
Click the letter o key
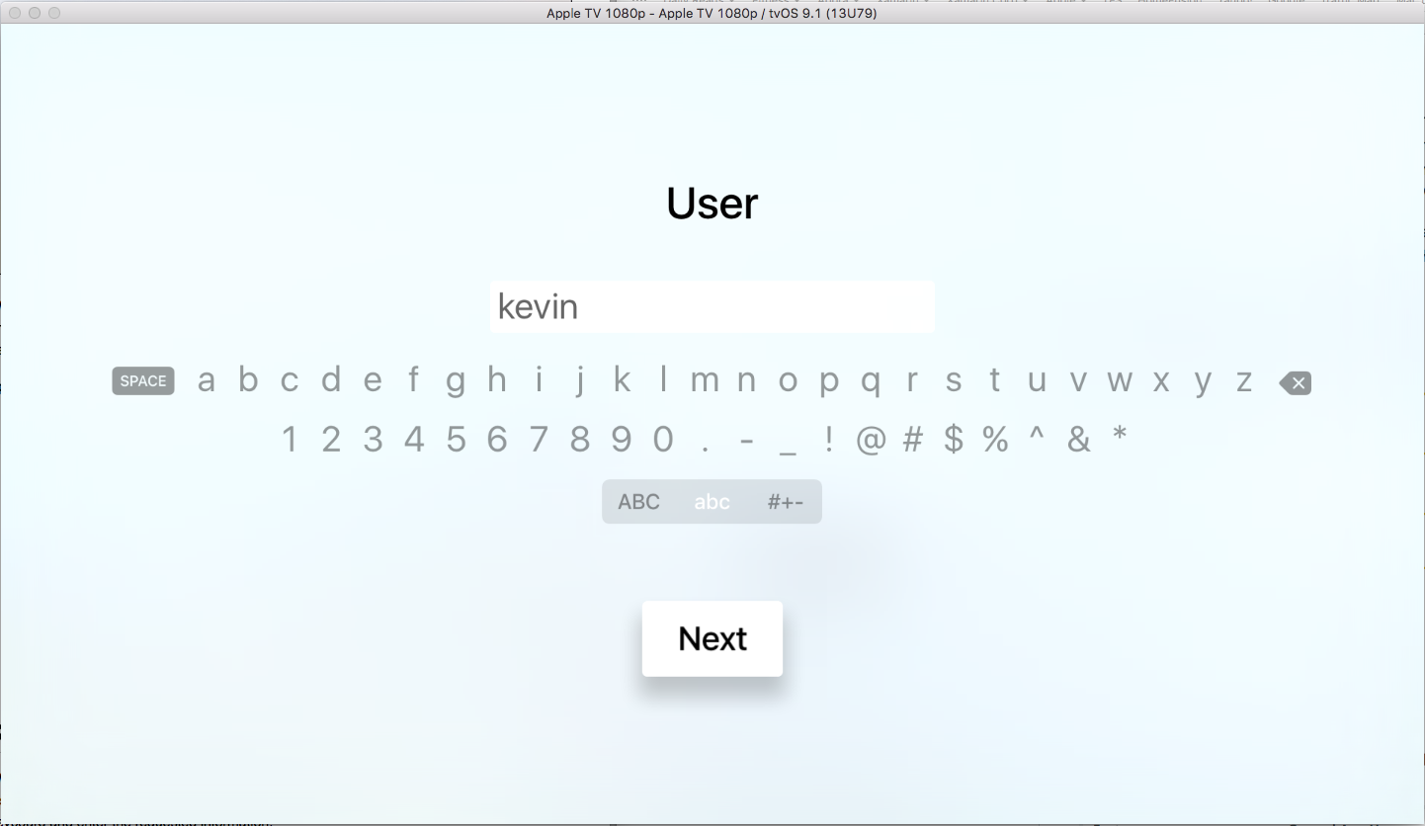pos(788,380)
